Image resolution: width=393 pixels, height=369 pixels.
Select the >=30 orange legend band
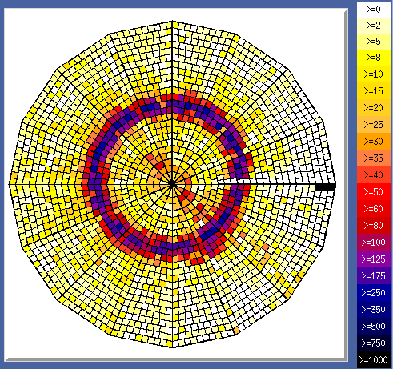tap(374, 141)
